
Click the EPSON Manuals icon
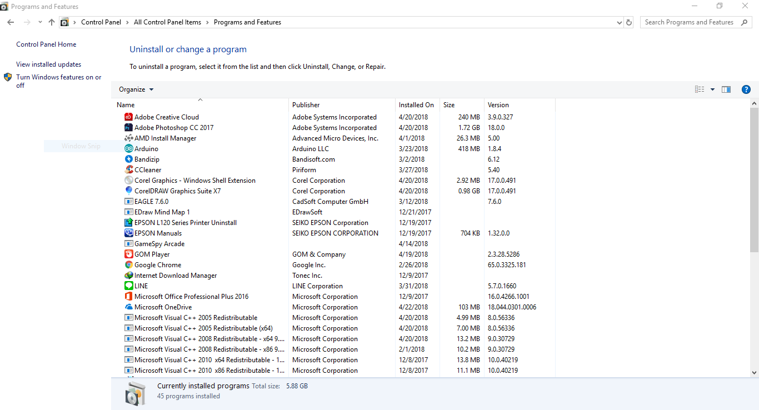pos(129,233)
